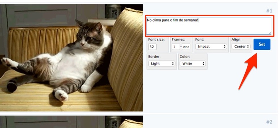This screenshot has height=128, width=279.
Task: Open the Border dropdown set to Light
Action: pos(162,64)
